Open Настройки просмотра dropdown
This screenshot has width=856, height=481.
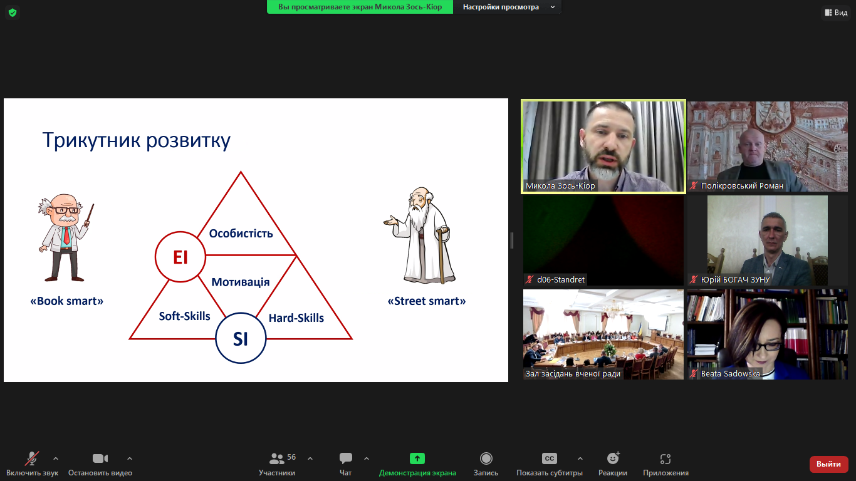(x=508, y=7)
